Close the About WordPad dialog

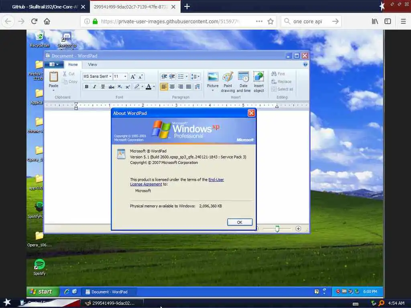point(251,113)
